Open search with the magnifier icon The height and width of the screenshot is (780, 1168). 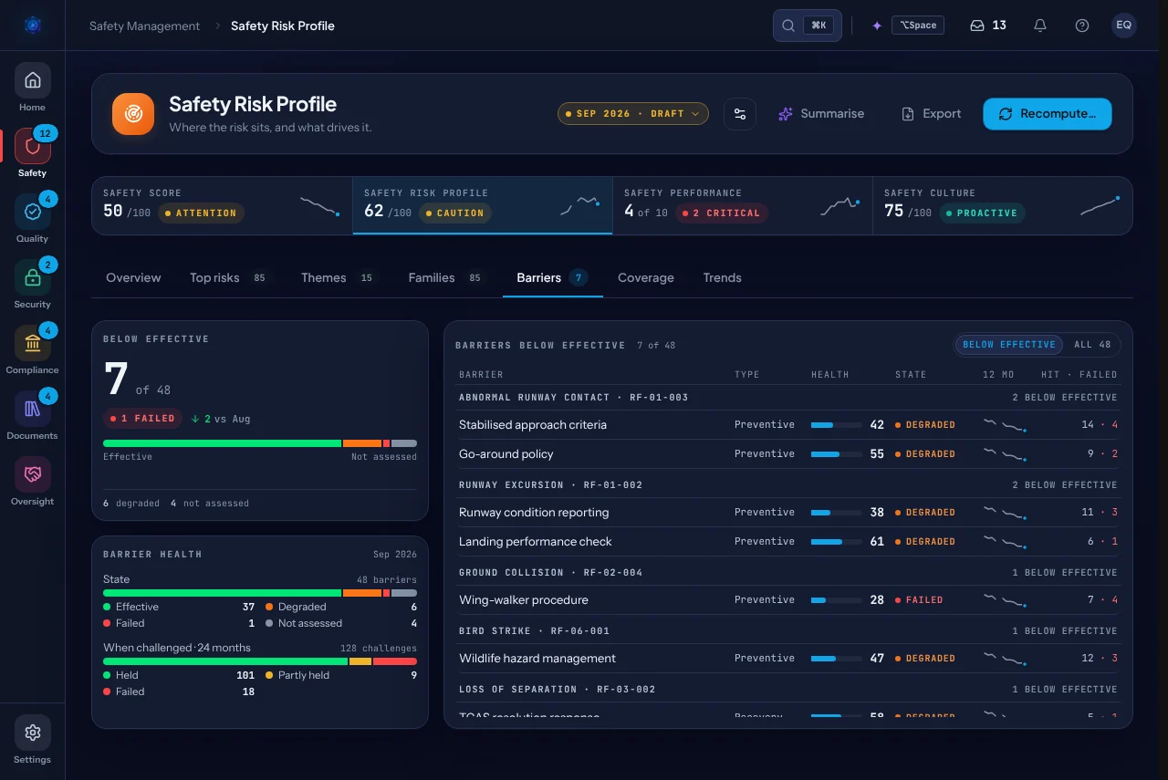[808, 26]
